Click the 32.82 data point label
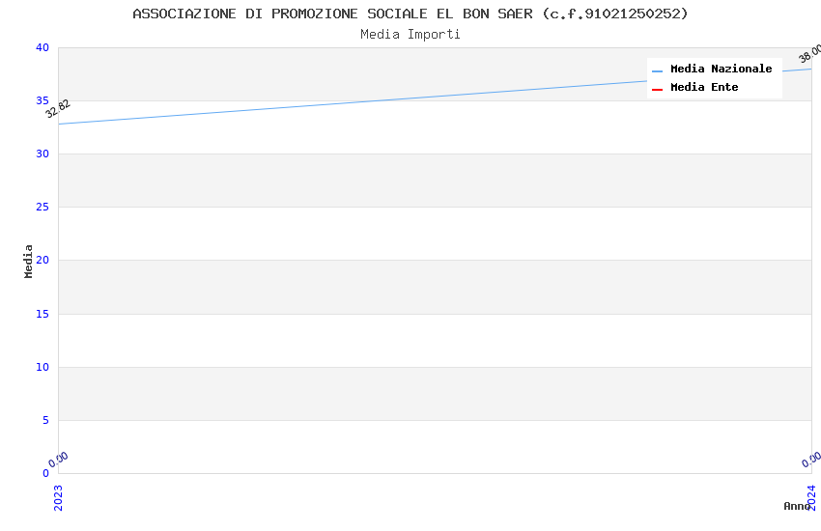This screenshot has height=531, width=821. click(x=58, y=109)
